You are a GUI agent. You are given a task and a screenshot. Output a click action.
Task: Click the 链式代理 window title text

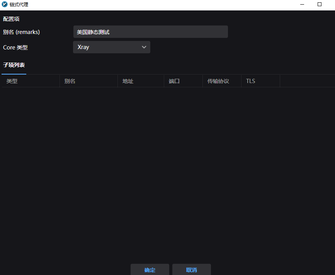19,5
